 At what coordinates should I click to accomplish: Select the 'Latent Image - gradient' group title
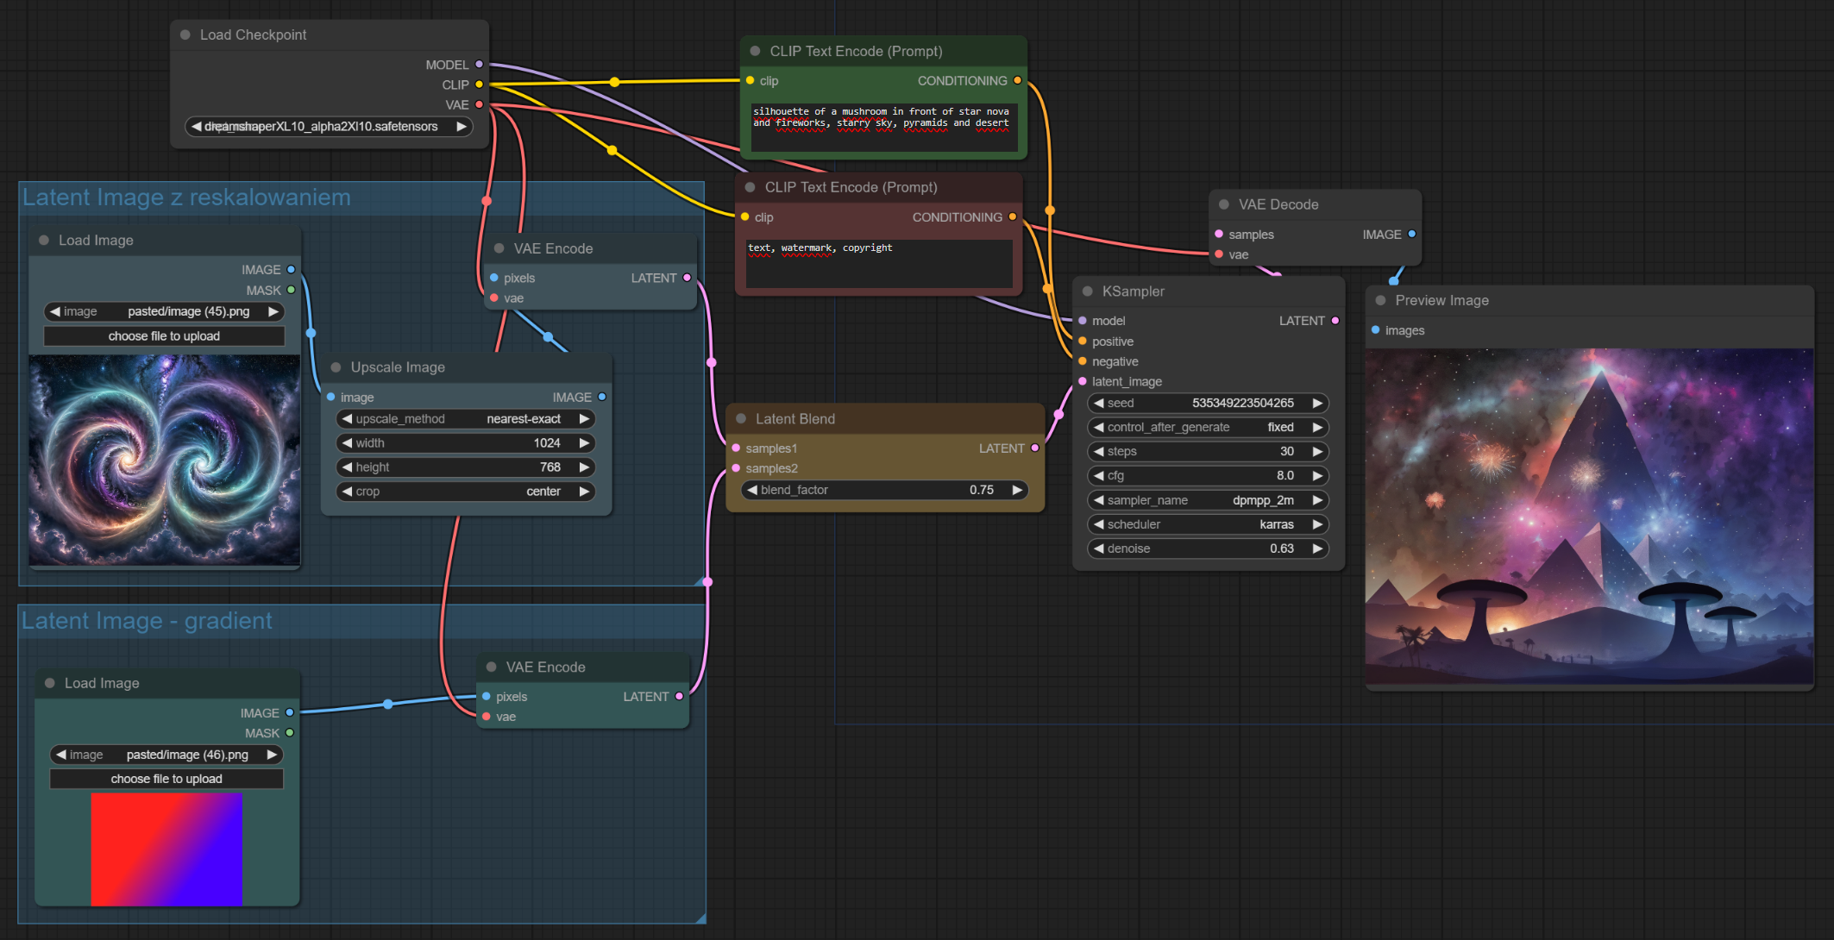(147, 621)
